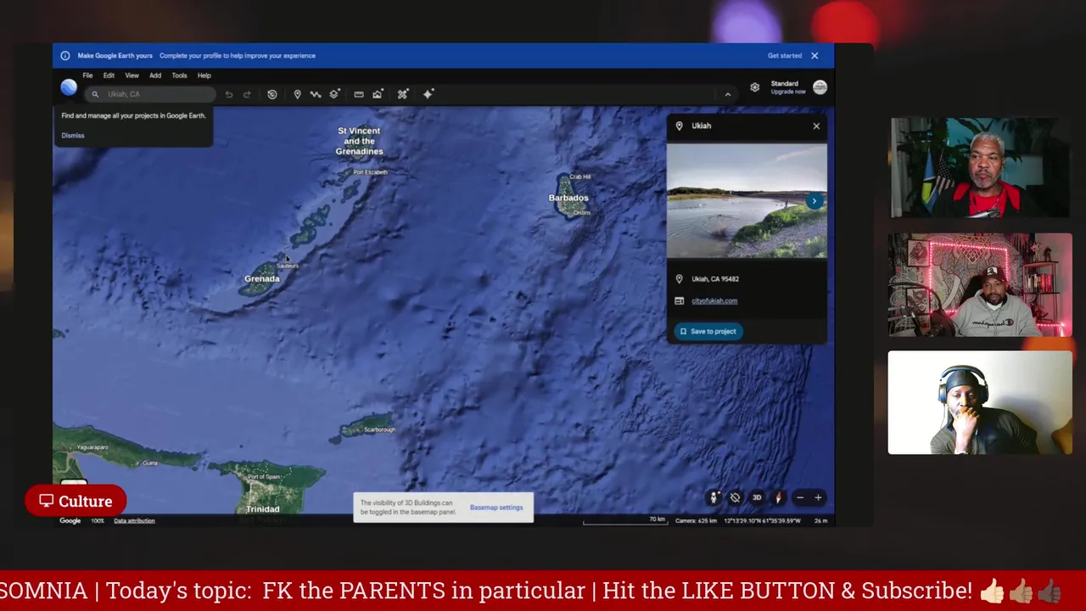The height and width of the screenshot is (611, 1086).
Task: Click the address pin icon in Ukiah panel
Action: [679, 279]
